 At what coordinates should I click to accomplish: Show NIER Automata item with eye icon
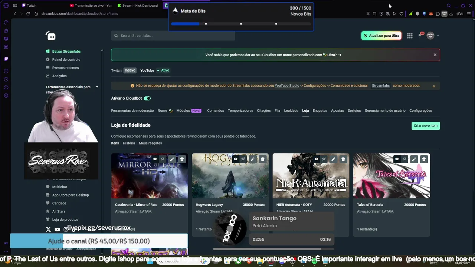click(x=316, y=159)
